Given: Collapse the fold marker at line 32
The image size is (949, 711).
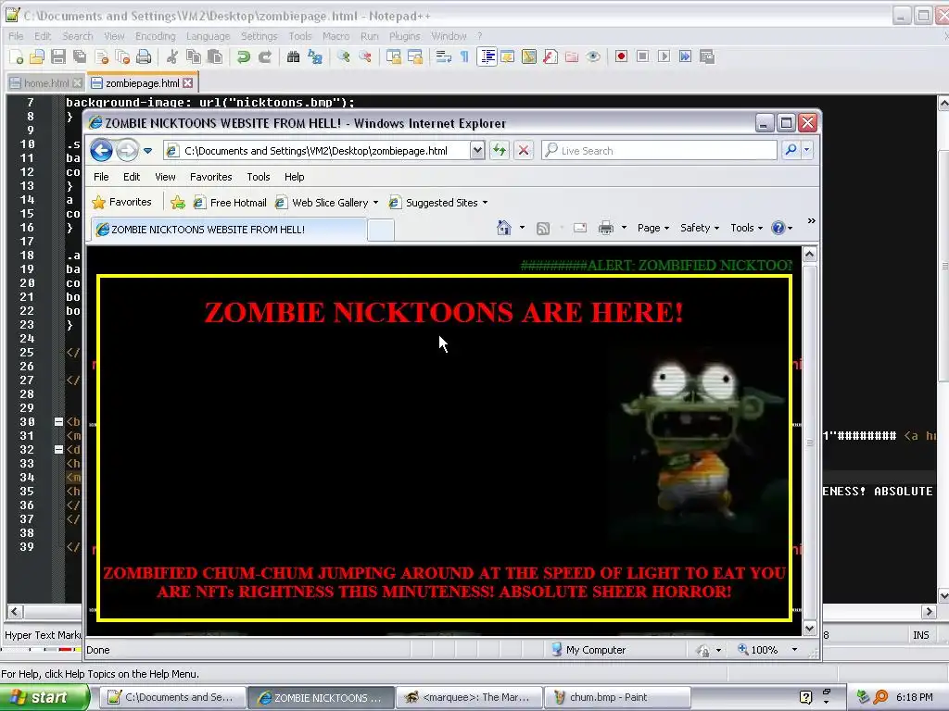Looking at the screenshot, I should 58,450.
